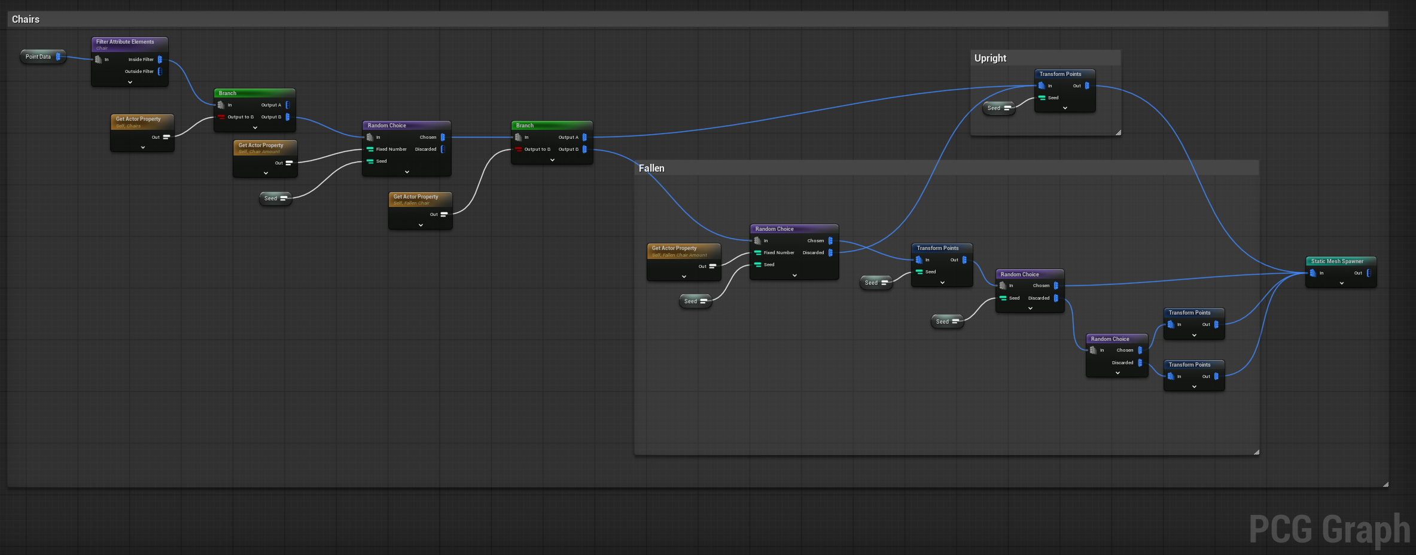Expand the 'Self, Fallen Chair' property node chevron
Image resolution: width=1416 pixels, height=555 pixels.
pos(421,225)
